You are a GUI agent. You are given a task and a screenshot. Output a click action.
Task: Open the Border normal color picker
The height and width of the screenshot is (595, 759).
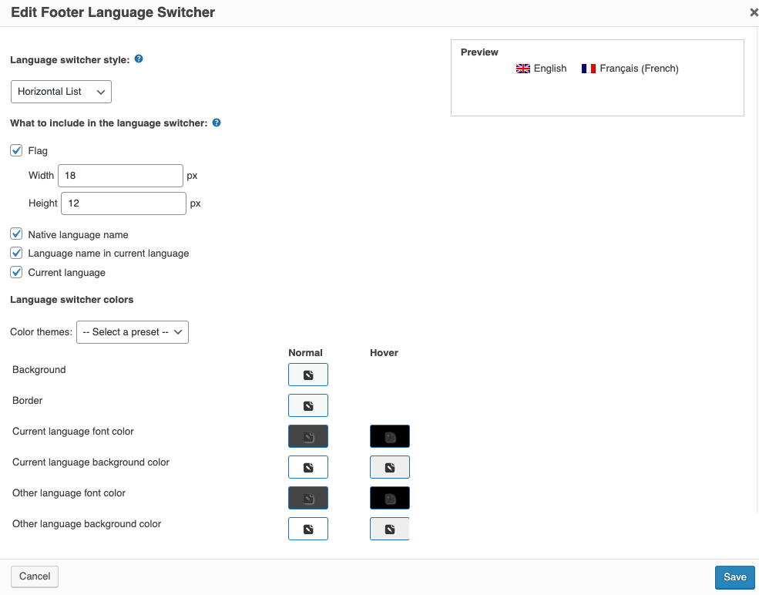307,405
